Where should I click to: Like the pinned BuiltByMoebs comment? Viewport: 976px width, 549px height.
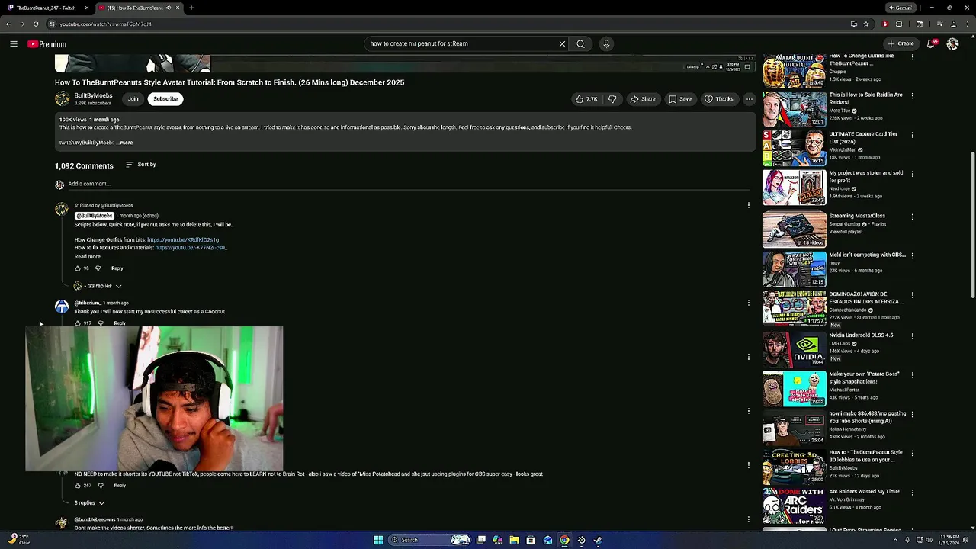click(x=78, y=268)
